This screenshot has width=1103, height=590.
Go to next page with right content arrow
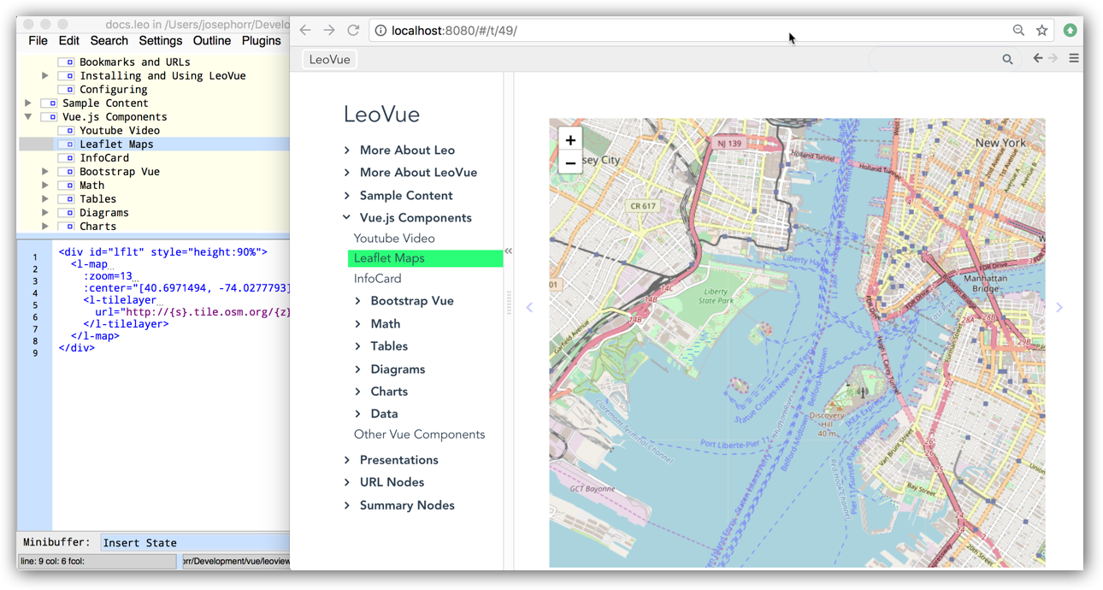[1059, 307]
